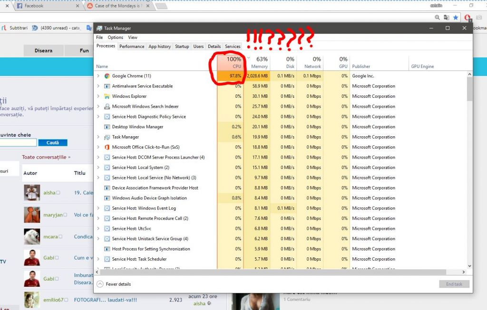Switch to the Startup tab
Image resolution: width=487 pixels, height=310 pixels.
tap(182, 47)
